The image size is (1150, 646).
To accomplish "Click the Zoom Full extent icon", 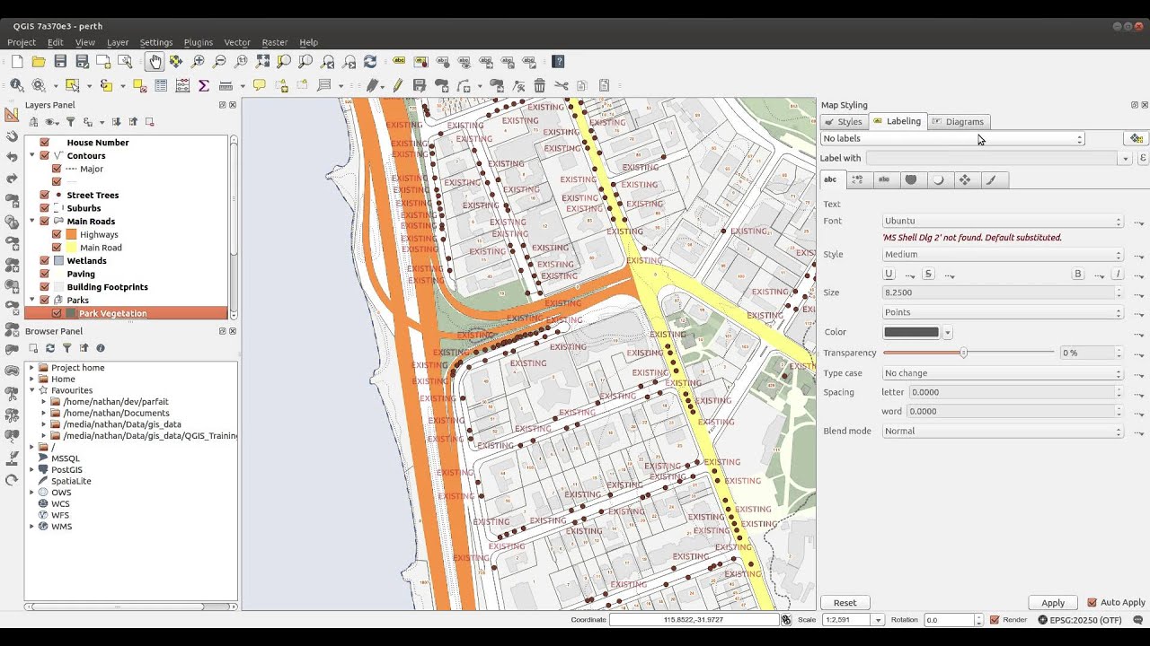I will tap(262, 62).
